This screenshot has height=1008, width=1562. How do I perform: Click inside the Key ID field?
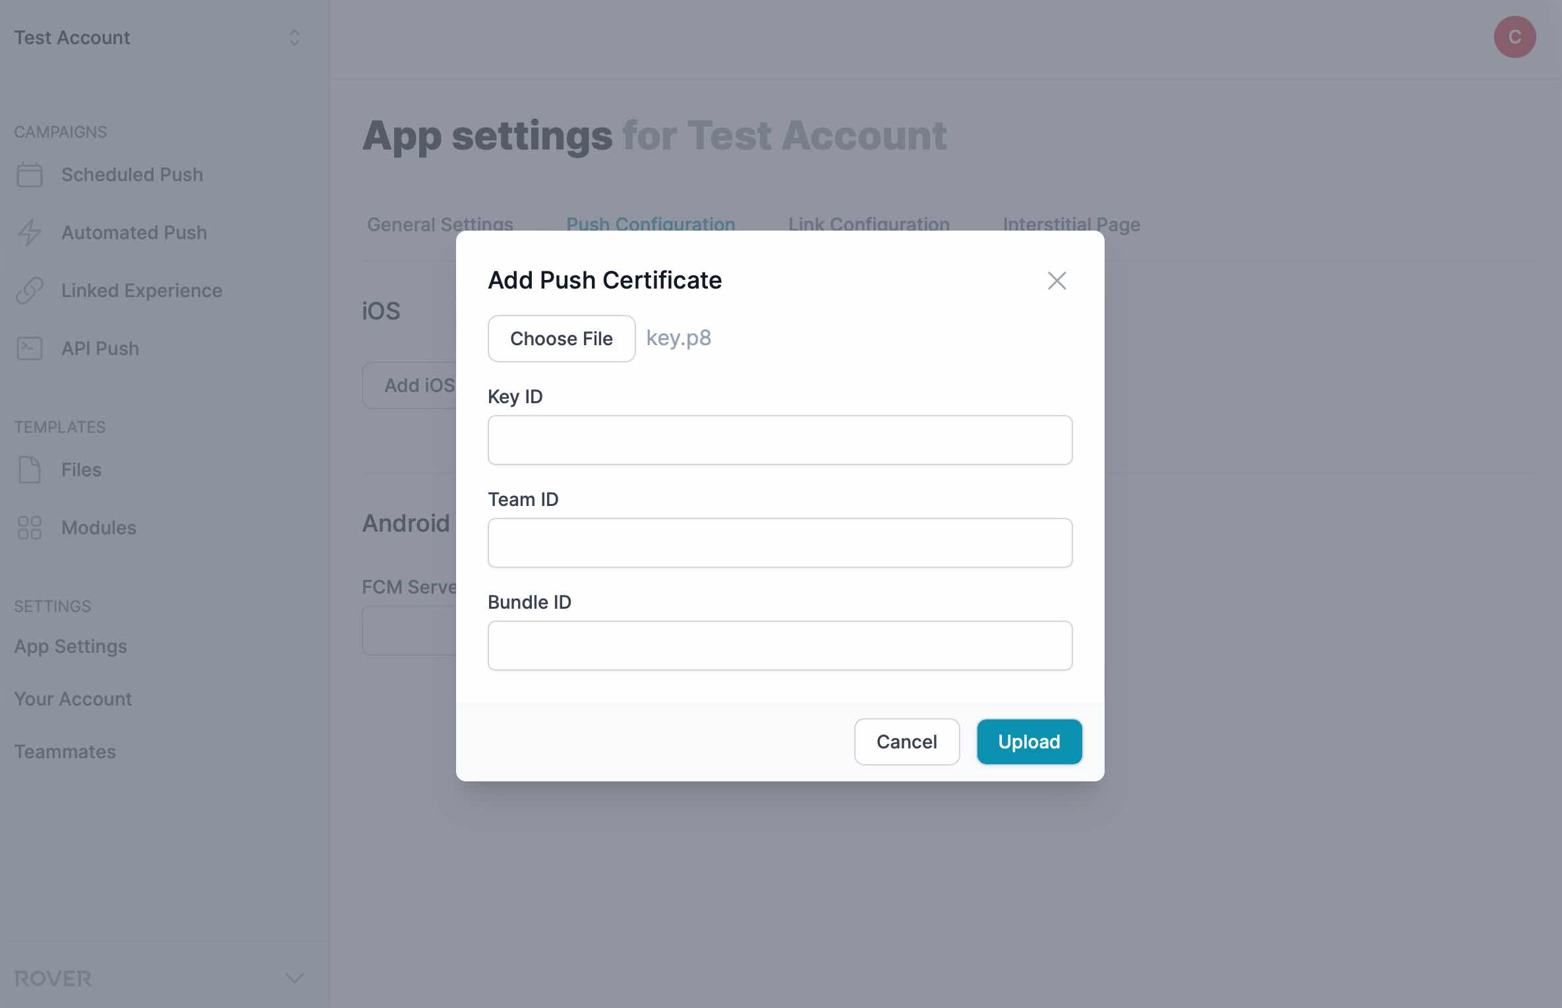pyautogui.click(x=780, y=439)
